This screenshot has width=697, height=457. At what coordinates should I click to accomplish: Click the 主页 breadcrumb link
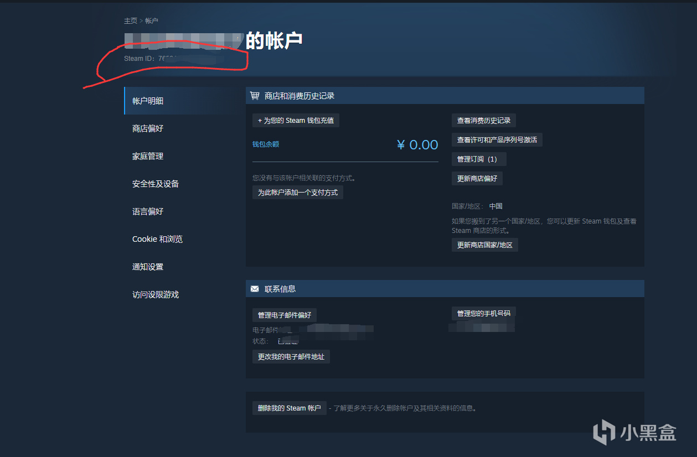coord(131,20)
